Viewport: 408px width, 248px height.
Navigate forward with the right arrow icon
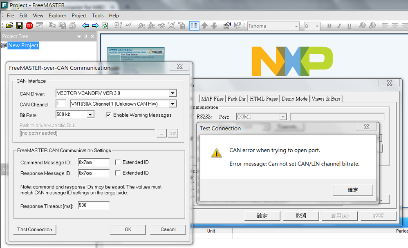pos(96,25)
